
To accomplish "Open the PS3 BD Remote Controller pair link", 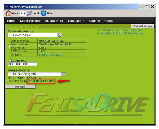I will (x=121, y=30).
